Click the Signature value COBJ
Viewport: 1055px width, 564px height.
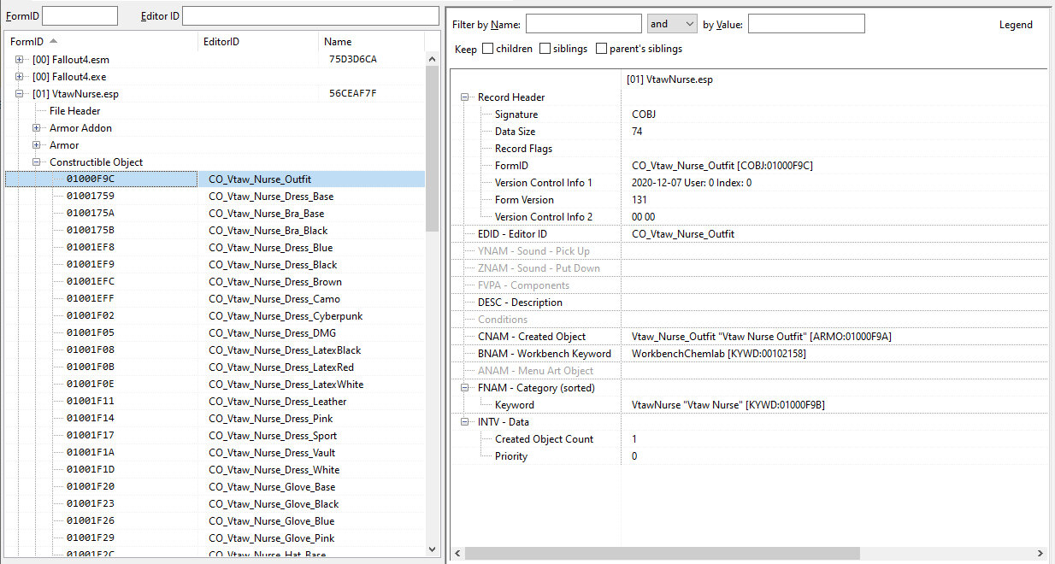(x=643, y=115)
